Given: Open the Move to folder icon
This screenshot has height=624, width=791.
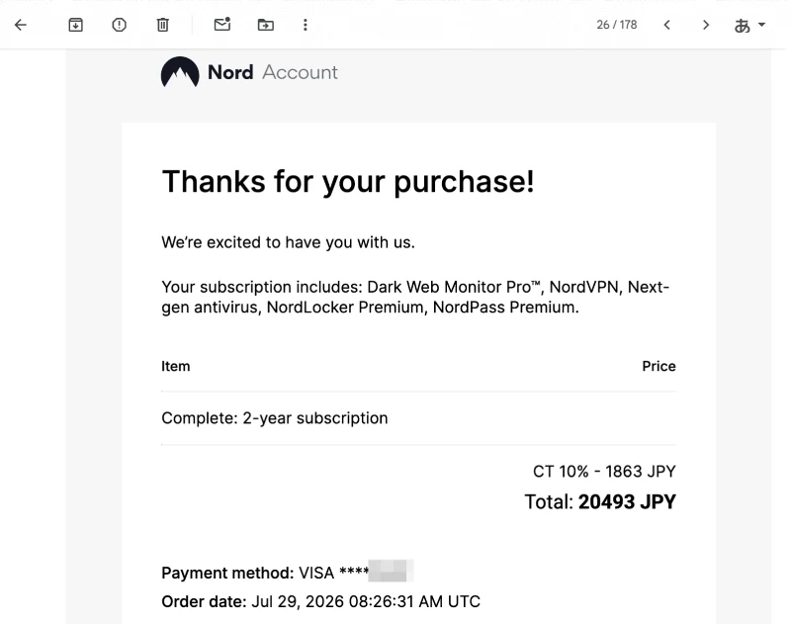Looking at the screenshot, I should (x=265, y=25).
